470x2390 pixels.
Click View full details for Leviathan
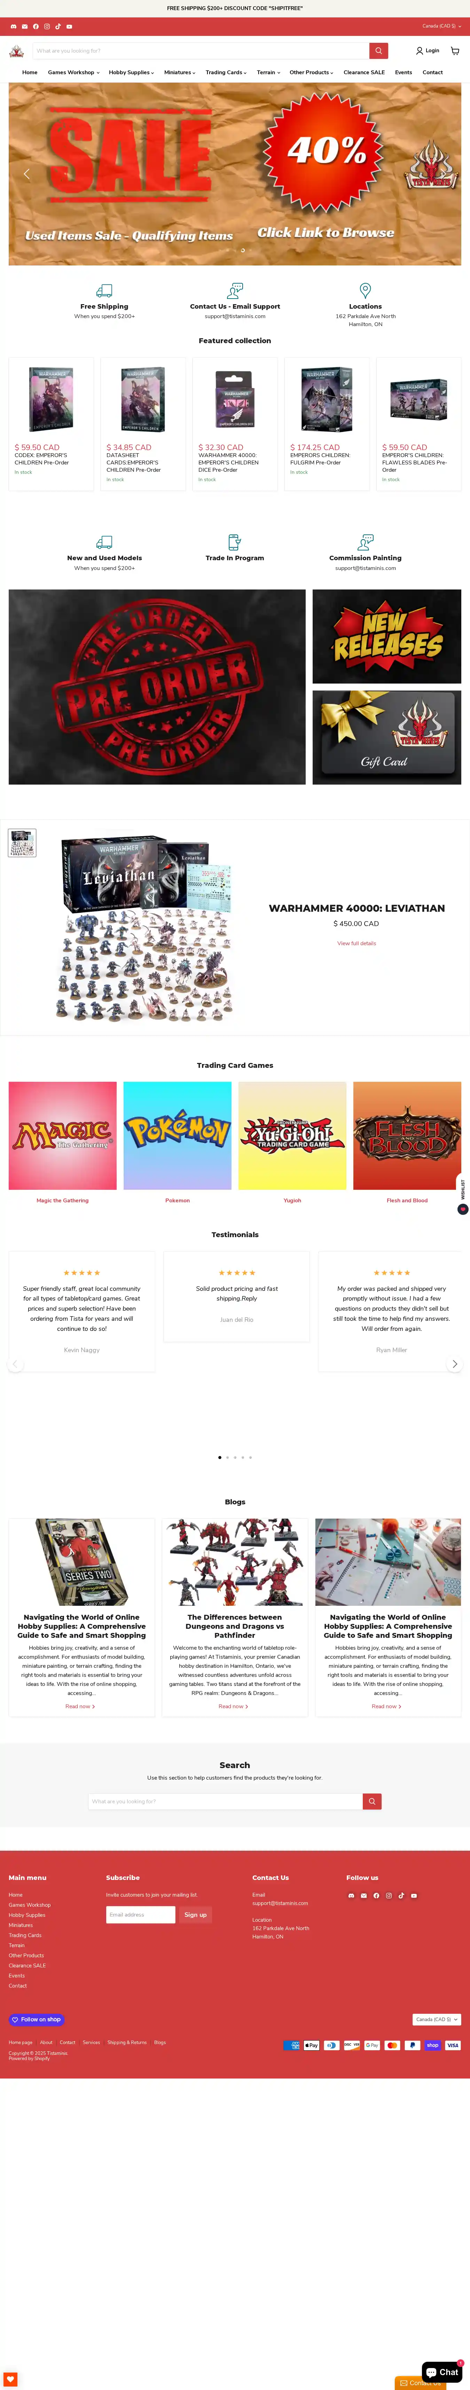(356, 943)
